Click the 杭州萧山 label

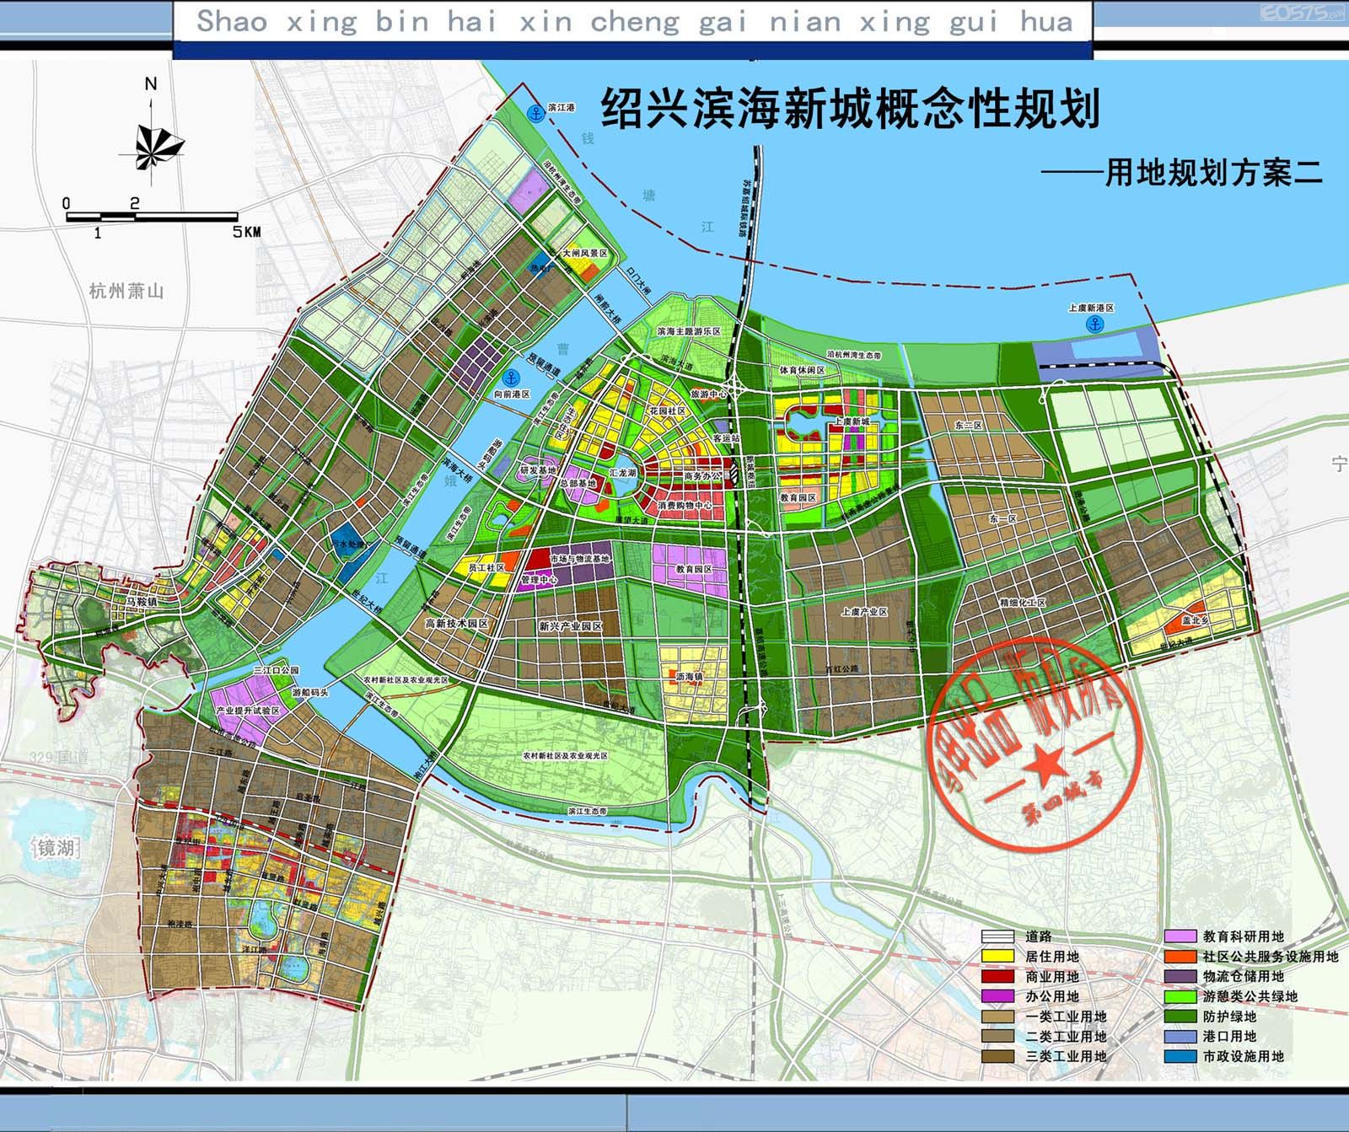tap(126, 292)
